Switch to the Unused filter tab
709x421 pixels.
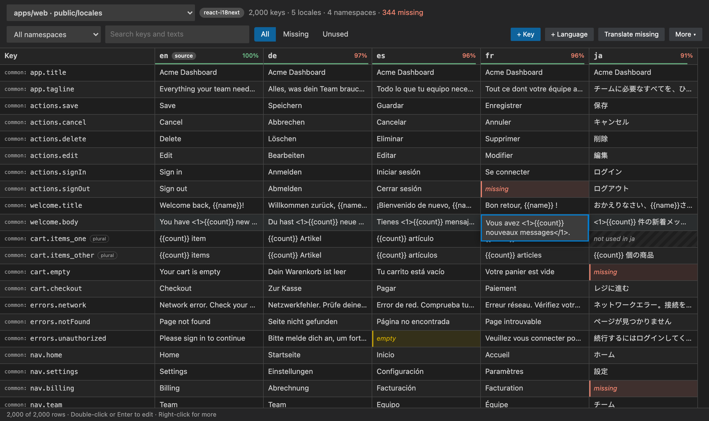[x=335, y=34]
